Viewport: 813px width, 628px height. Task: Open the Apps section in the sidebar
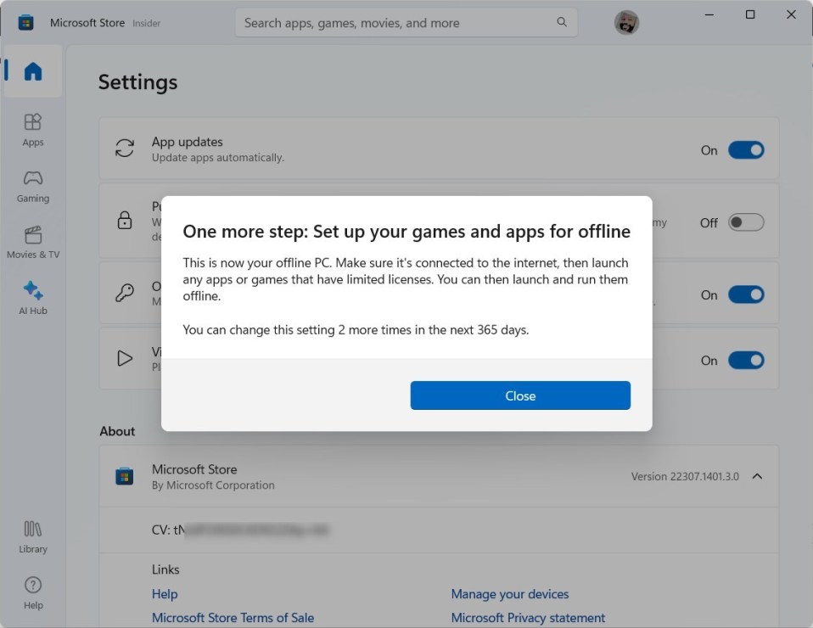tap(32, 130)
